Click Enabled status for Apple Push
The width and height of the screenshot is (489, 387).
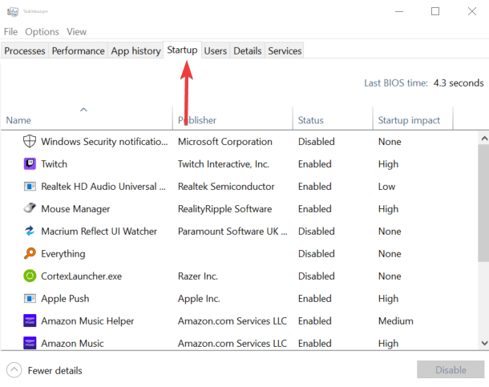click(x=315, y=299)
